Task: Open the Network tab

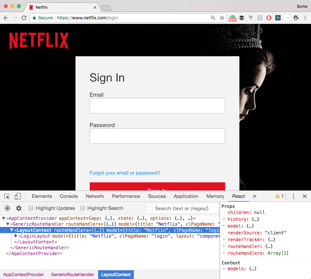Action: (x=95, y=196)
